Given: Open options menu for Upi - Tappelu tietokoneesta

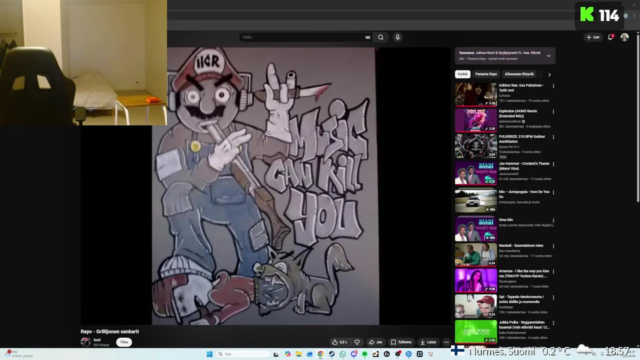Looking at the screenshot, I should [553, 297].
